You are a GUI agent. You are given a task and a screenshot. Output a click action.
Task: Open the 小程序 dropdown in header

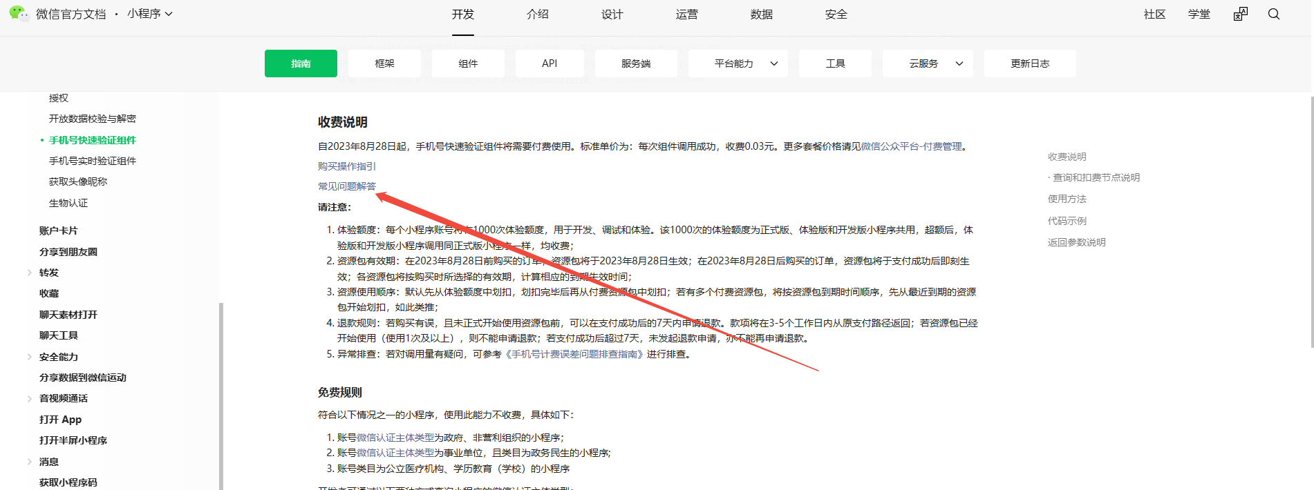(x=149, y=14)
